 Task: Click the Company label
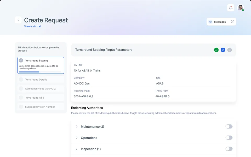(79, 78)
